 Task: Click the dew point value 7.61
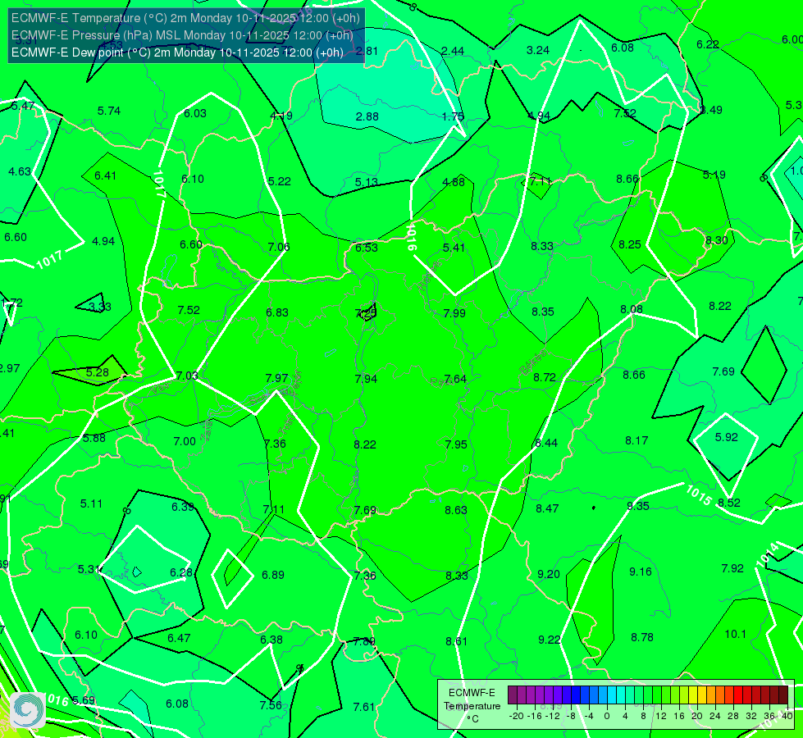(364, 708)
